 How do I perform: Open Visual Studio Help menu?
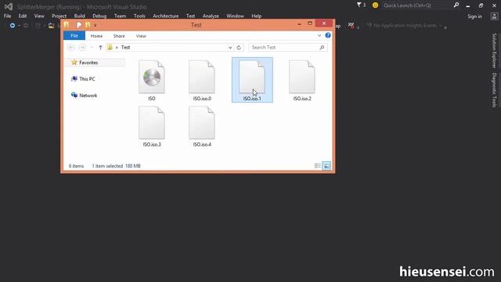(x=256, y=16)
